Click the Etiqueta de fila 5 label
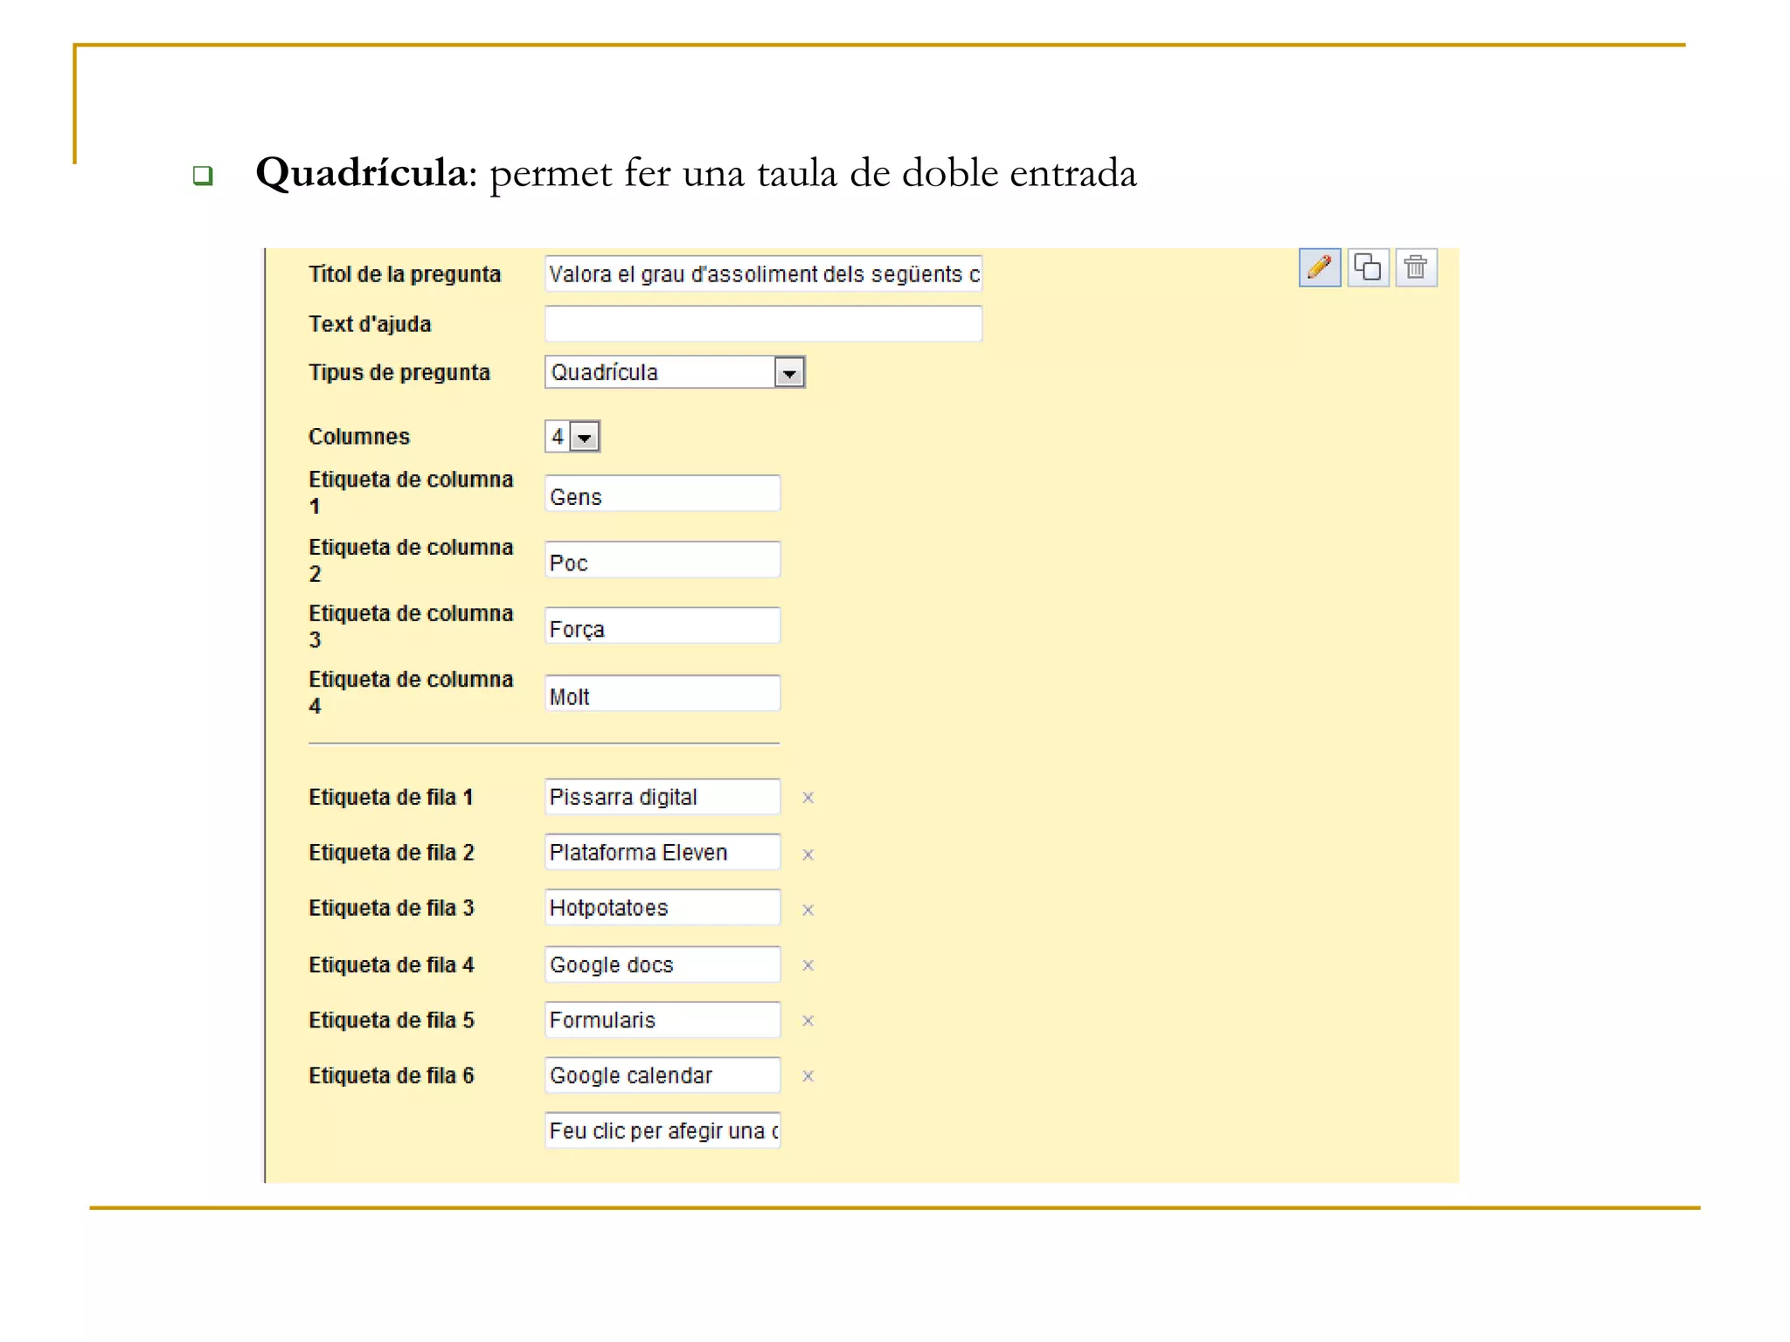The image size is (1790, 1342). click(392, 1020)
